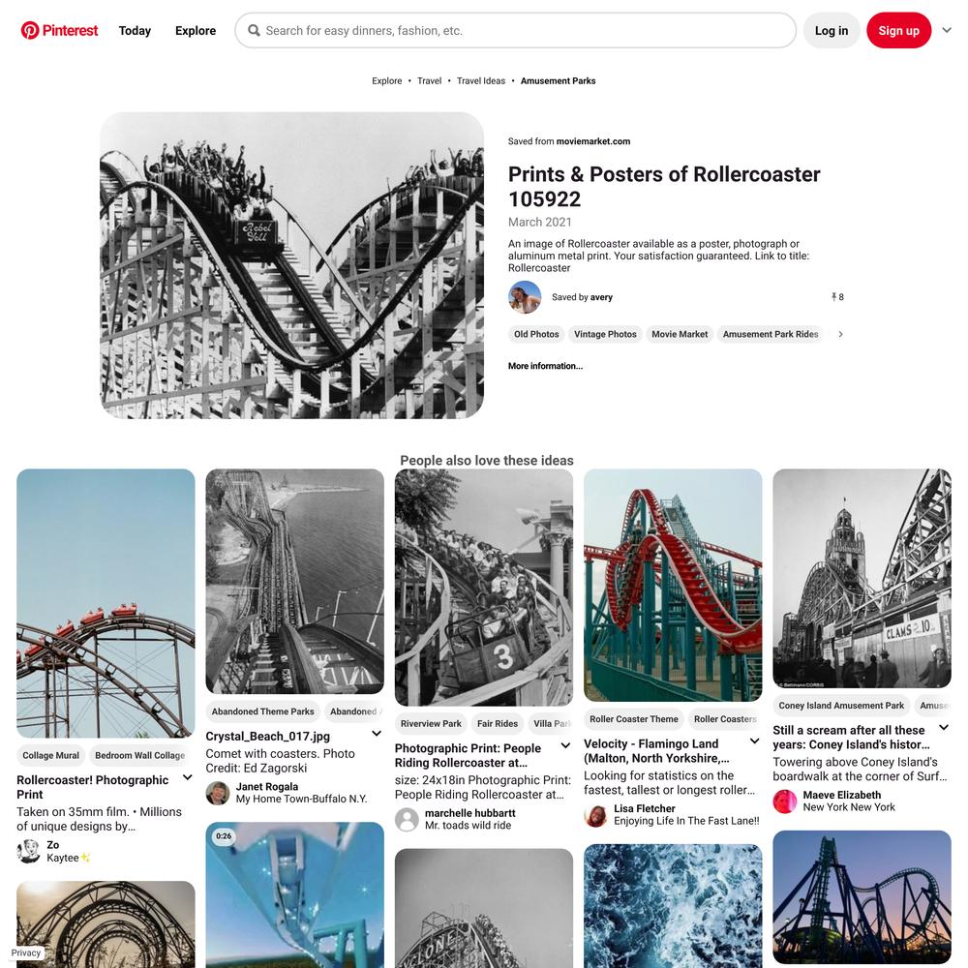Click the pin count icon
The height and width of the screenshot is (968, 968).
[833, 297]
